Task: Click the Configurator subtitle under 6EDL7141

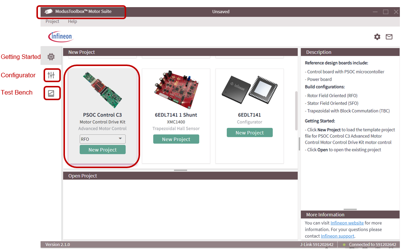Action: coord(249,122)
